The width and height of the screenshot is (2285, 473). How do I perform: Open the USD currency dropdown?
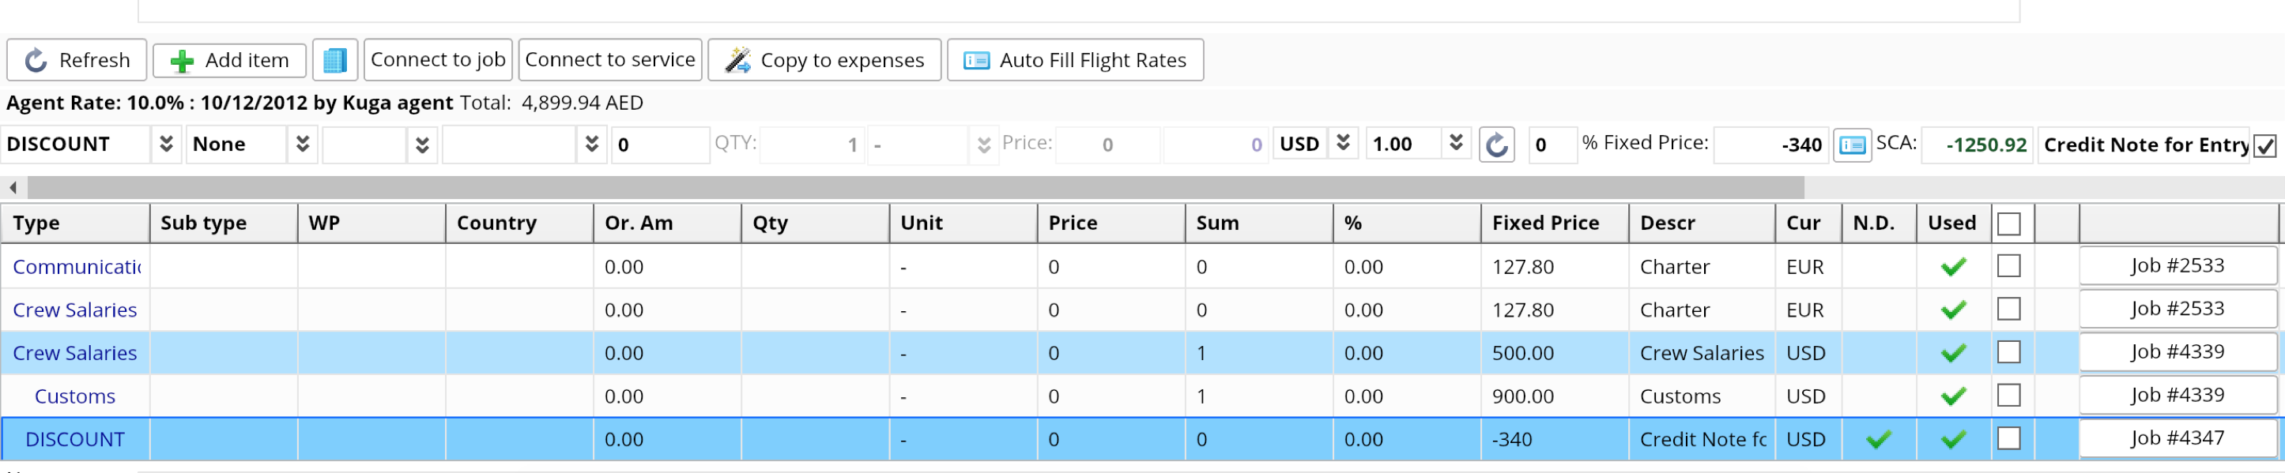[x=1343, y=144]
